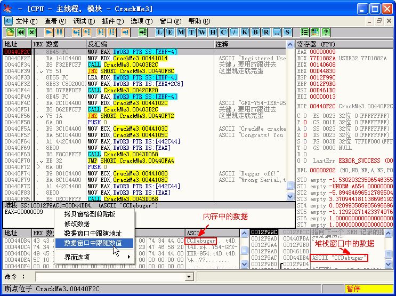Viewport: 396px width, 296px height.
Task: Click the dump pane ASCII column header
Action: (212, 233)
